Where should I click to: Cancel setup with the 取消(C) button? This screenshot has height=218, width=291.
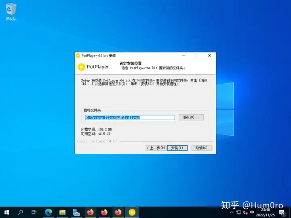click(202, 148)
